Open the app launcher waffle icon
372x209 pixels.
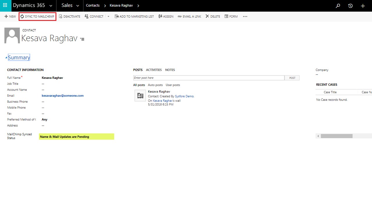point(5,6)
